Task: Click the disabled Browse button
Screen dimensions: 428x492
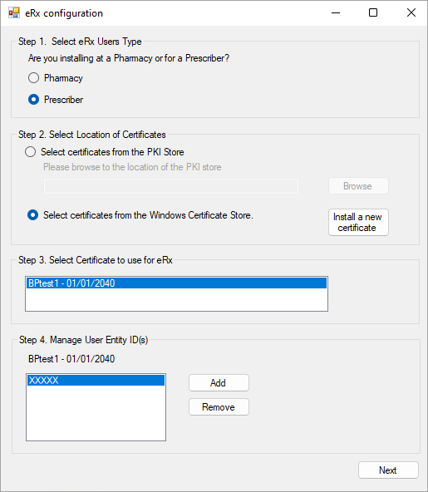Action: [358, 186]
